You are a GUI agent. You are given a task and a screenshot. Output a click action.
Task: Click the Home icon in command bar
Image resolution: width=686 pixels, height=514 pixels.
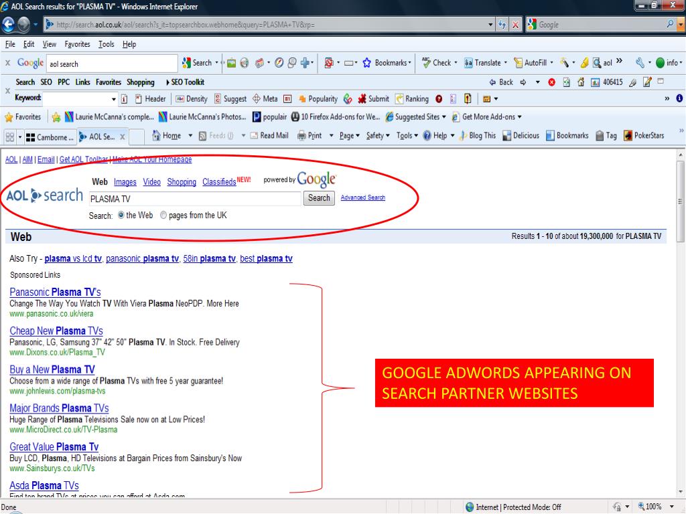156,135
